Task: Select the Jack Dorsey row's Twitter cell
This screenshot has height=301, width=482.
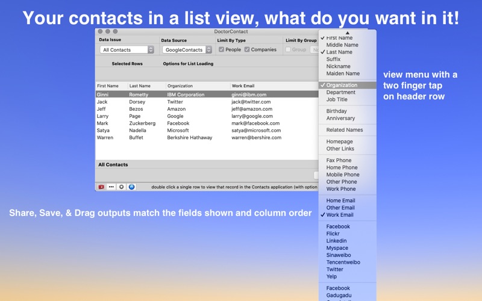Action: 175,102
